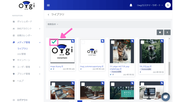Viewport: 182px width, 102px height.
Task: Click the Facebook投稿 tag on the kitten card
Action: click(x=116, y=72)
